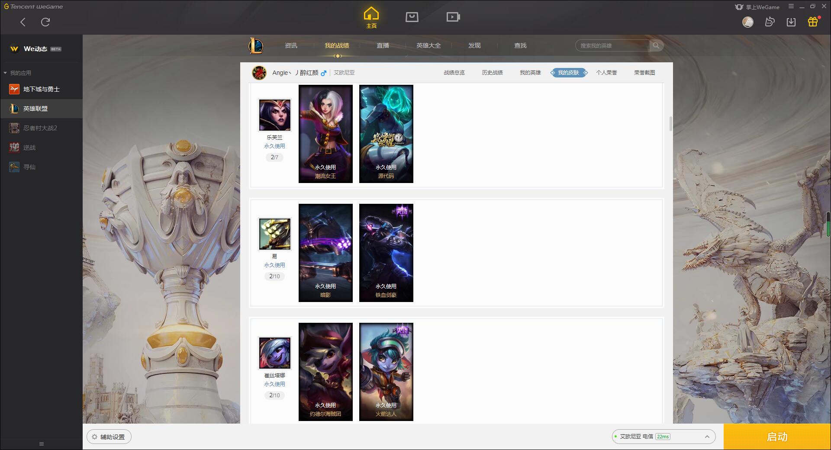
Task: Open 辅助设置 helper settings
Action: [109, 437]
